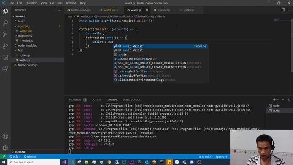The width and height of the screenshot is (293, 165).
Task: Open Source Control view
Action: click(x=5, y=34)
